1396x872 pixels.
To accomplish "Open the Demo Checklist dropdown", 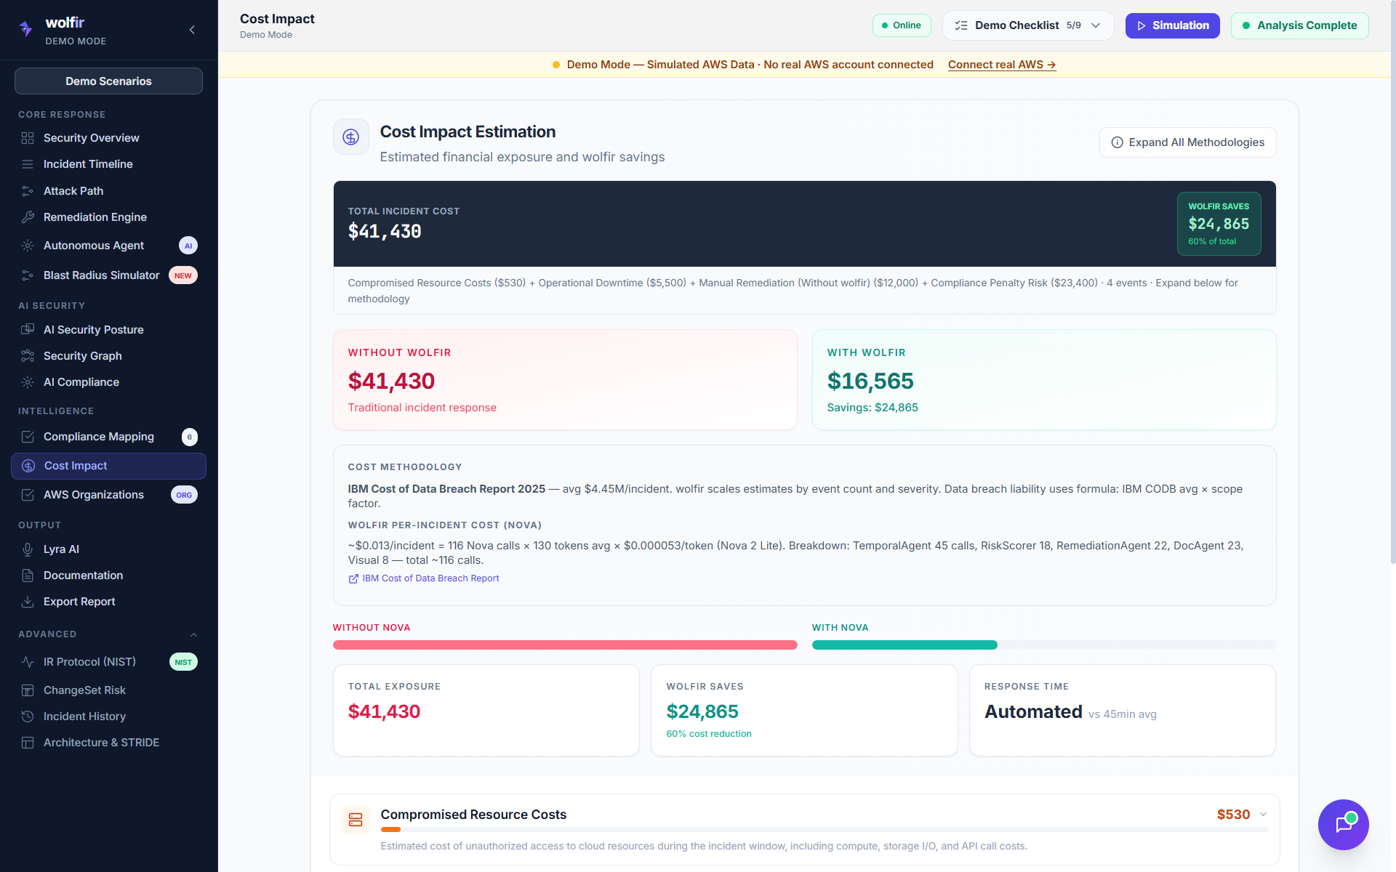I will coord(1027,25).
